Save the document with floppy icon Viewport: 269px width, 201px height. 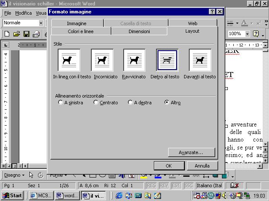[26, 34]
